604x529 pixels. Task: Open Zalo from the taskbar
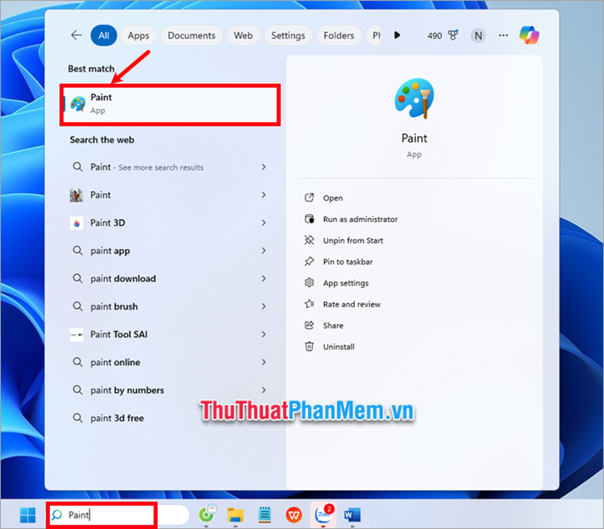pos(323,514)
